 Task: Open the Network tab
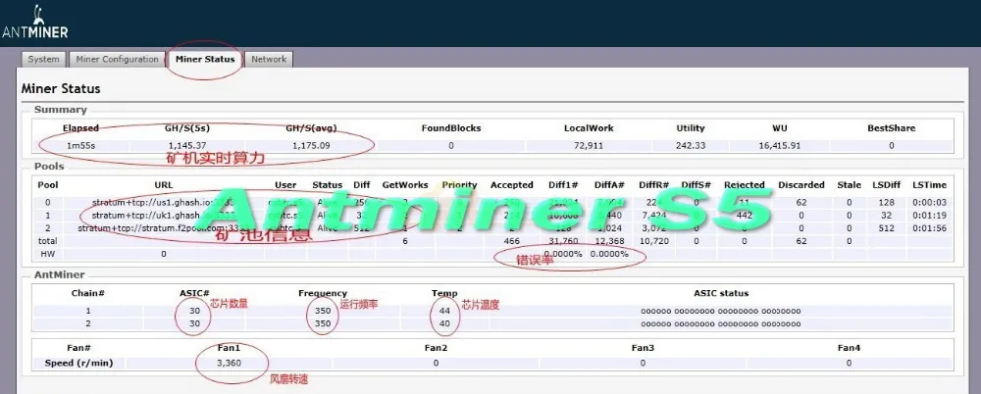(x=269, y=60)
